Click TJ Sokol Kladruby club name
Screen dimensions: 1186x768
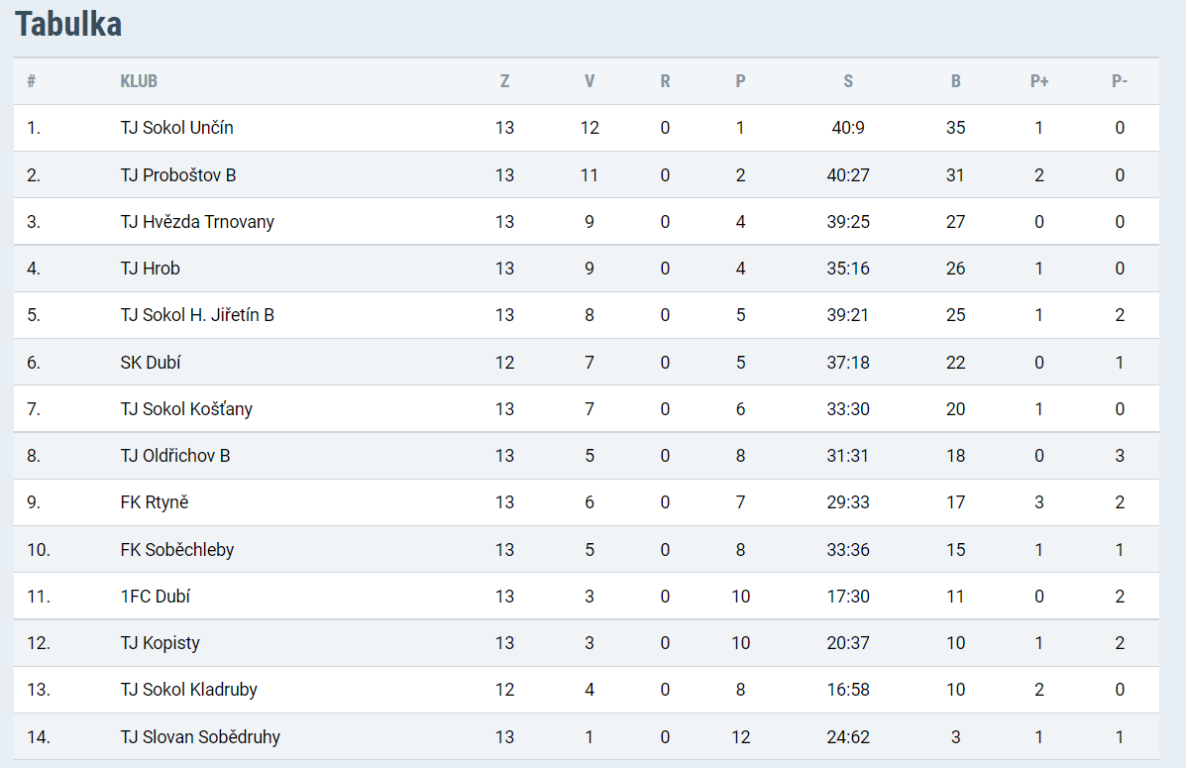(x=189, y=690)
